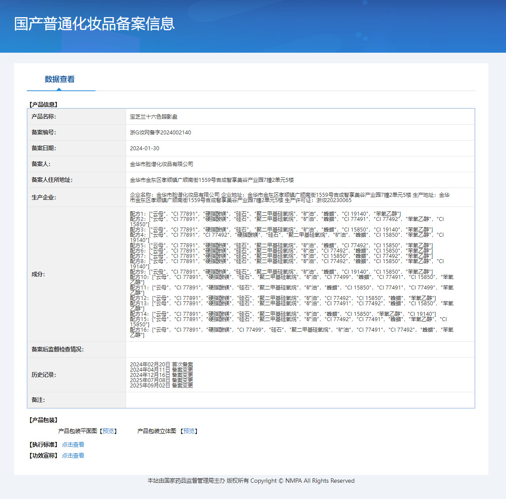Click history entry 2024年04月11日 备案变更
Image resolution: width=506 pixels, height=499 pixels.
tap(161, 369)
